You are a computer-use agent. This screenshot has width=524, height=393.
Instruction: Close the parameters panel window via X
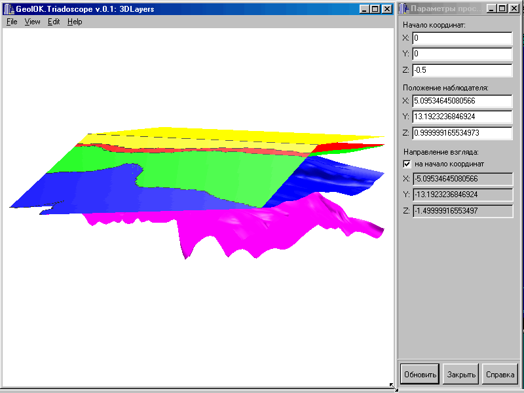point(514,9)
